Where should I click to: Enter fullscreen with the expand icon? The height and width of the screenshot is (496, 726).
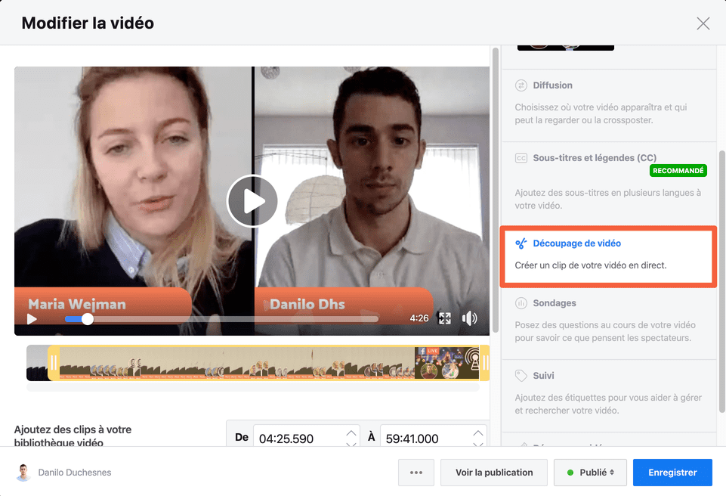(445, 319)
